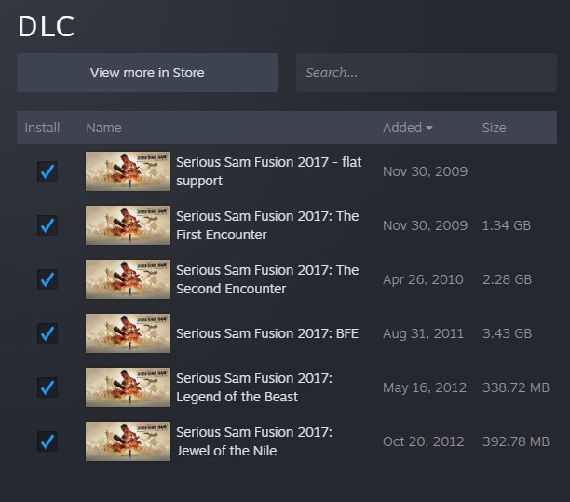Select the 'Serious Sam Fusion 2017: BFE' title
Screen dimensions: 570x502
(267, 333)
